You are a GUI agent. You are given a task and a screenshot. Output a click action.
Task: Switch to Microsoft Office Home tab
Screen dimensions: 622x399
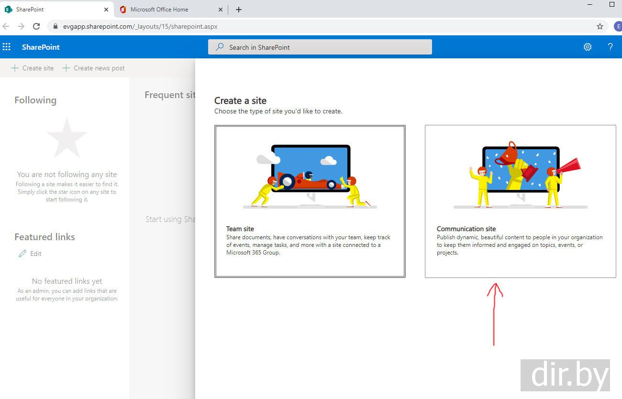(163, 10)
